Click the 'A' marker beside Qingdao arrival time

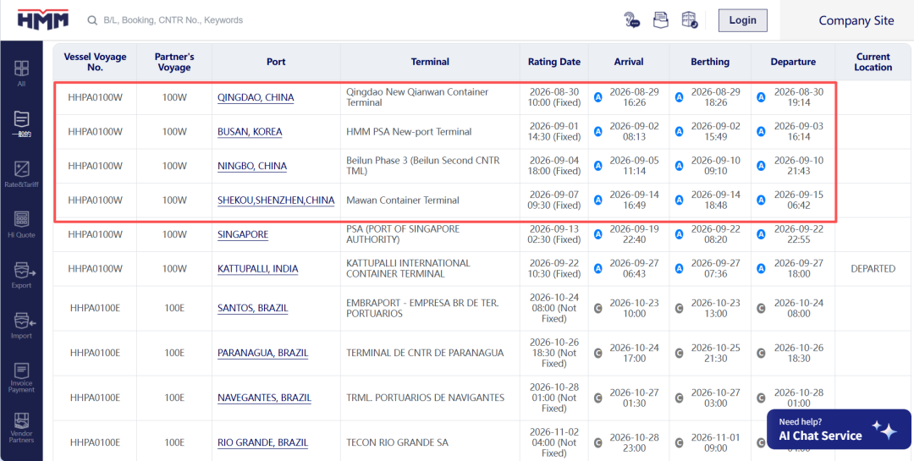598,97
